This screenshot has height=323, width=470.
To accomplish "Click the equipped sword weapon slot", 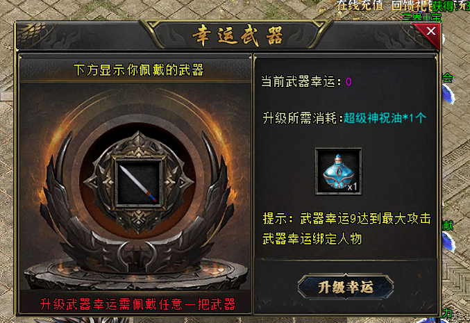I will pos(138,183).
